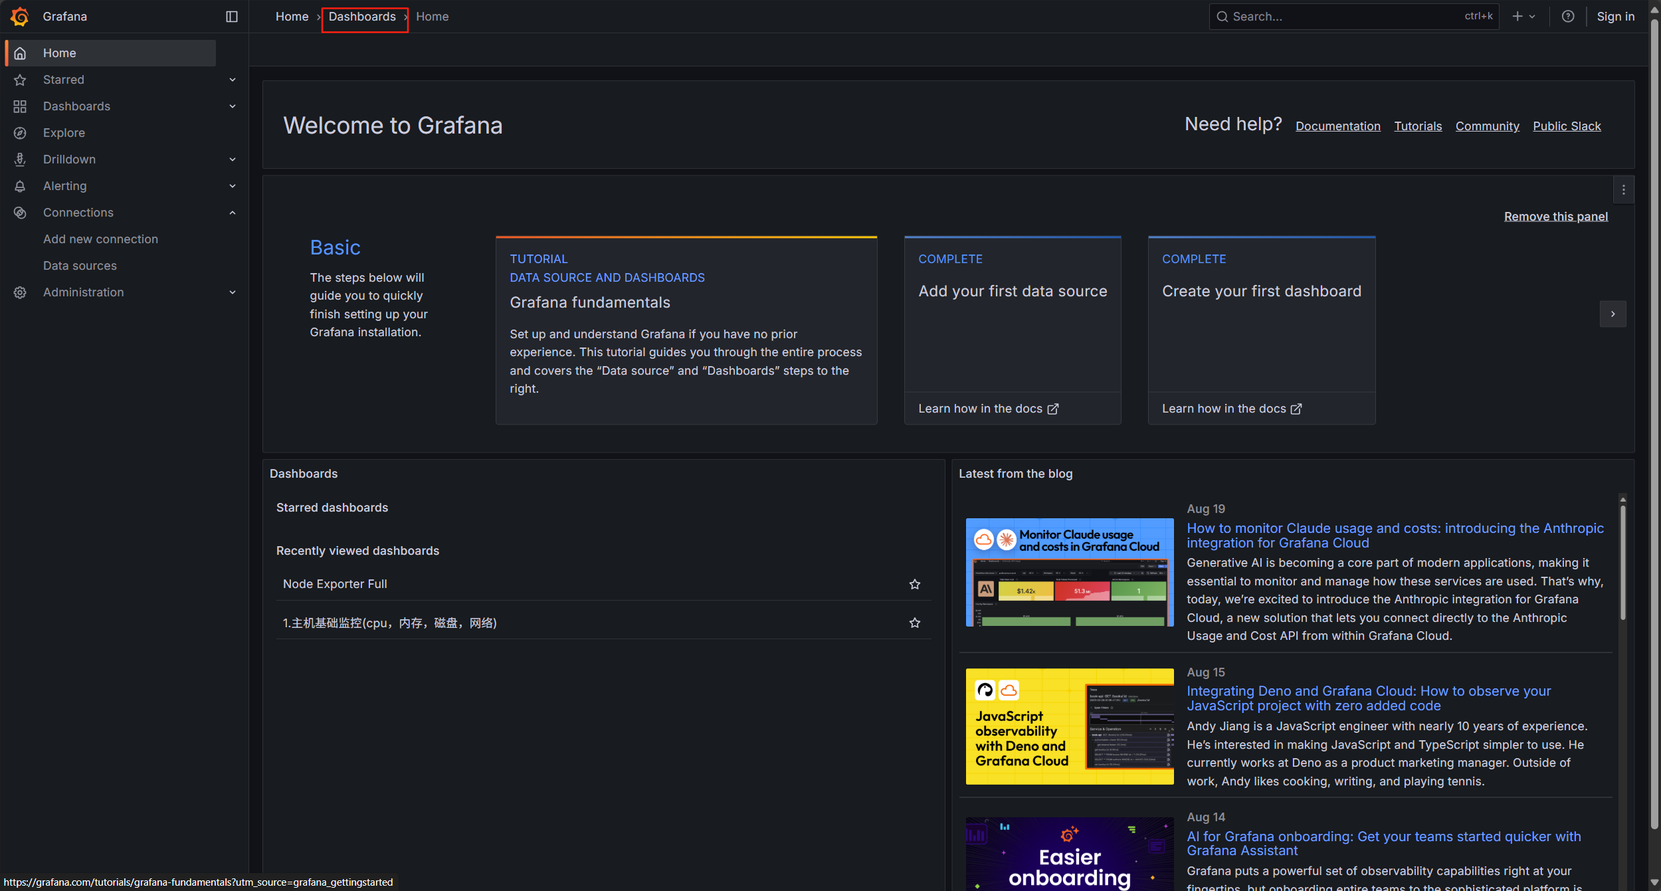
Task: Click external link icon under first dashboard
Action: 1296,409
